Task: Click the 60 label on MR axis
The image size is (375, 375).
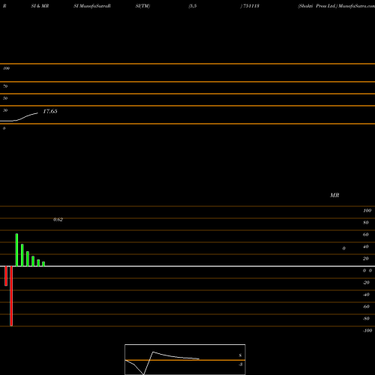Action: pos(365,235)
